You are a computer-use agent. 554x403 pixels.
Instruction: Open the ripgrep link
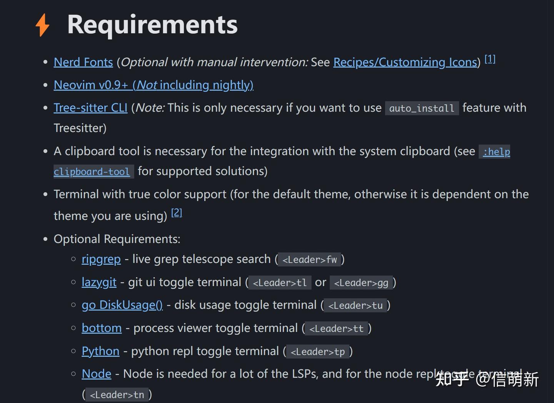[x=101, y=259]
